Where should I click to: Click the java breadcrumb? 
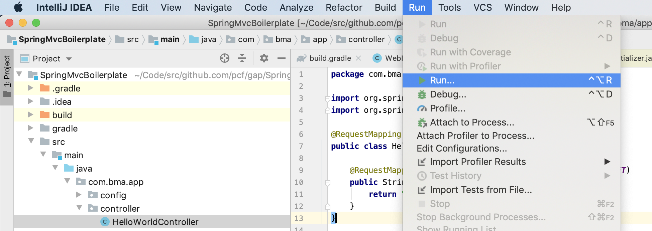click(203, 39)
